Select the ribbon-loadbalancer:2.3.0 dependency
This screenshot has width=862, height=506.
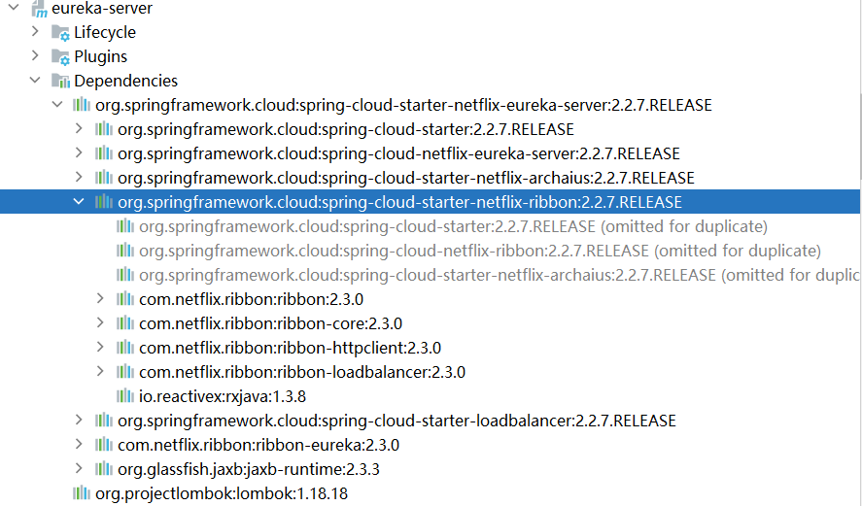coord(301,372)
